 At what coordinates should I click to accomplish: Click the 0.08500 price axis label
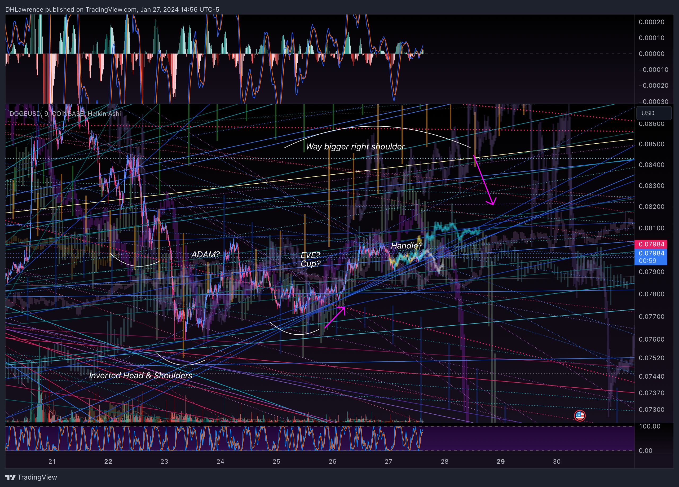point(651,144)
